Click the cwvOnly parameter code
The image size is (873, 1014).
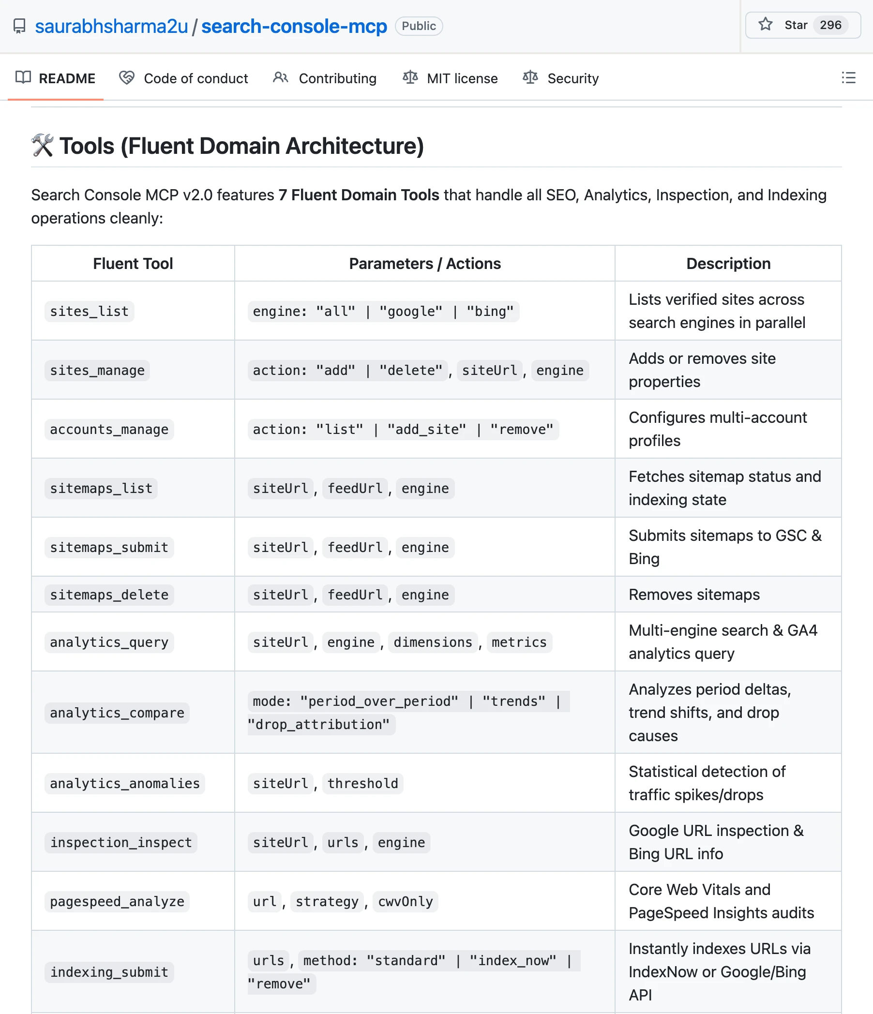coord(406,901)
